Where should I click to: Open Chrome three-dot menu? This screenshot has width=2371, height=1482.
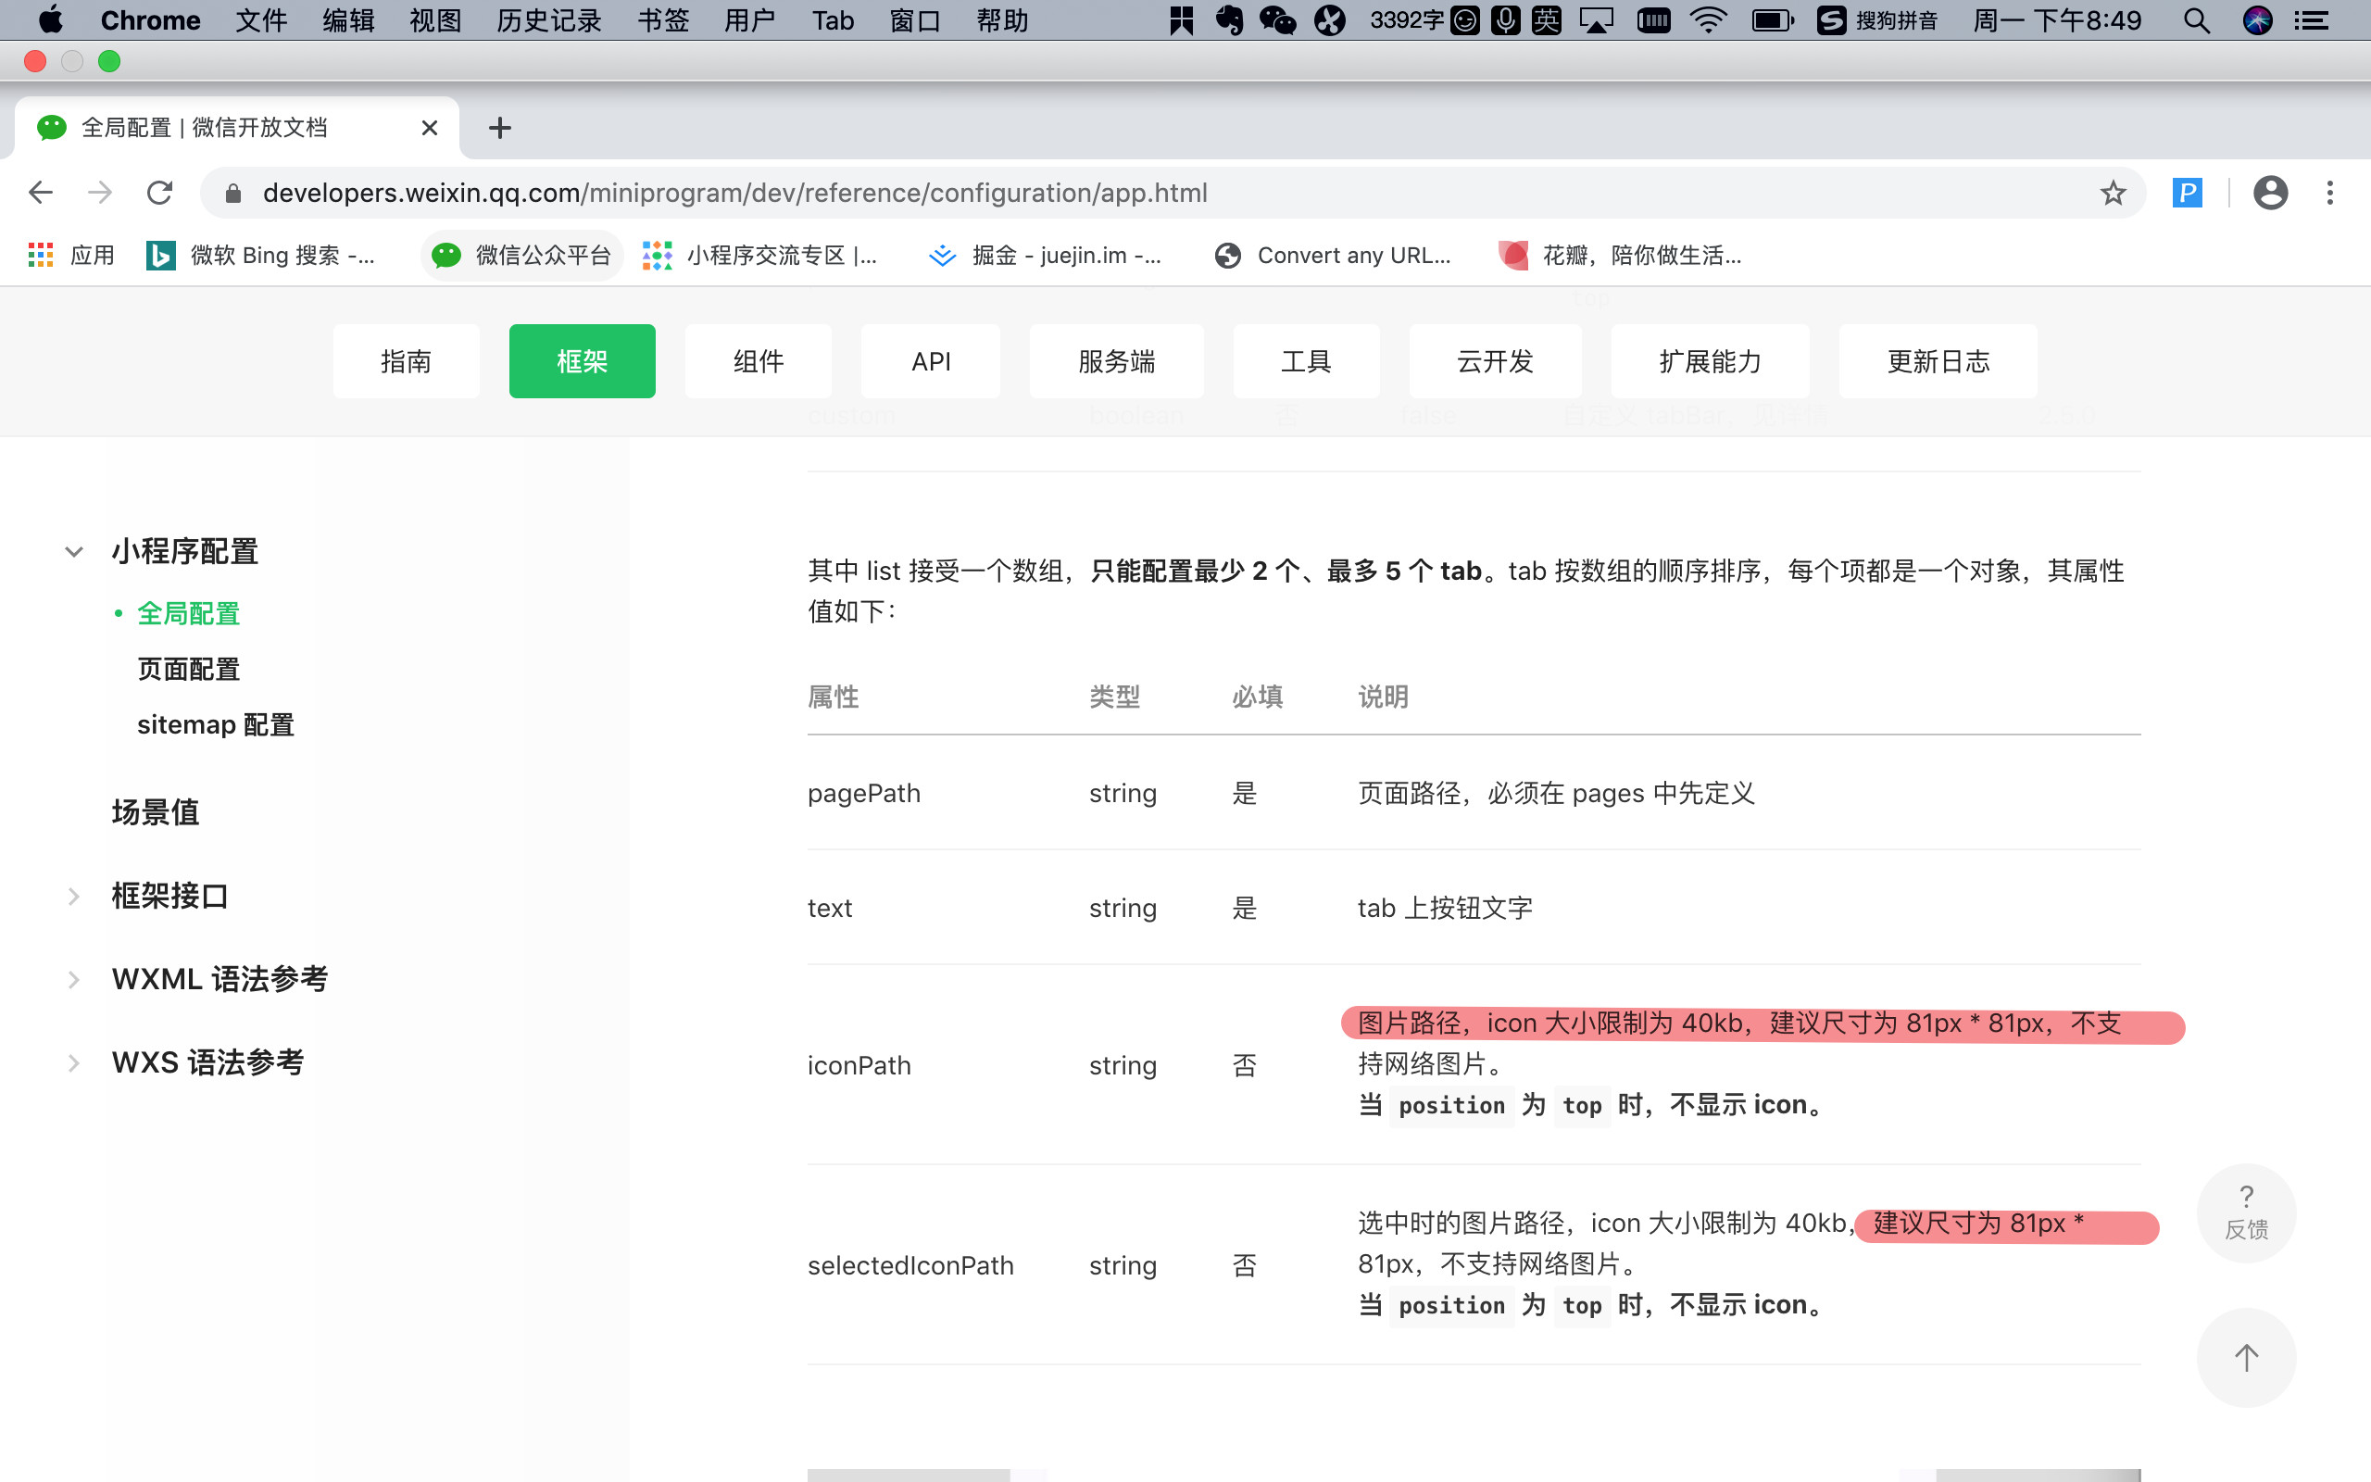click(x=2330, y=193)
